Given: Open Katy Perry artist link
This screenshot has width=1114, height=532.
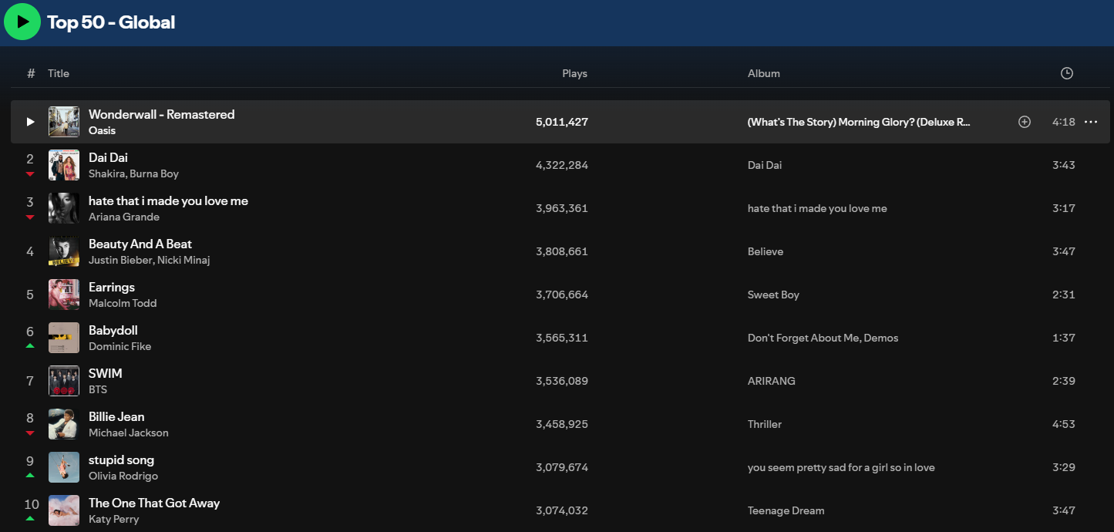Looking at the screenshot, I should pyautogui.click(x=114, y=519).
